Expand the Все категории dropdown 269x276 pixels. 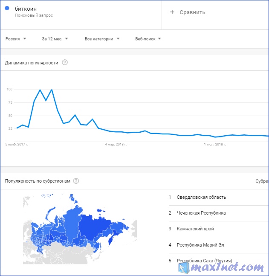102,39
